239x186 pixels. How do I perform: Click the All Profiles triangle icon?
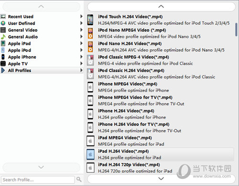click(3, 70)
